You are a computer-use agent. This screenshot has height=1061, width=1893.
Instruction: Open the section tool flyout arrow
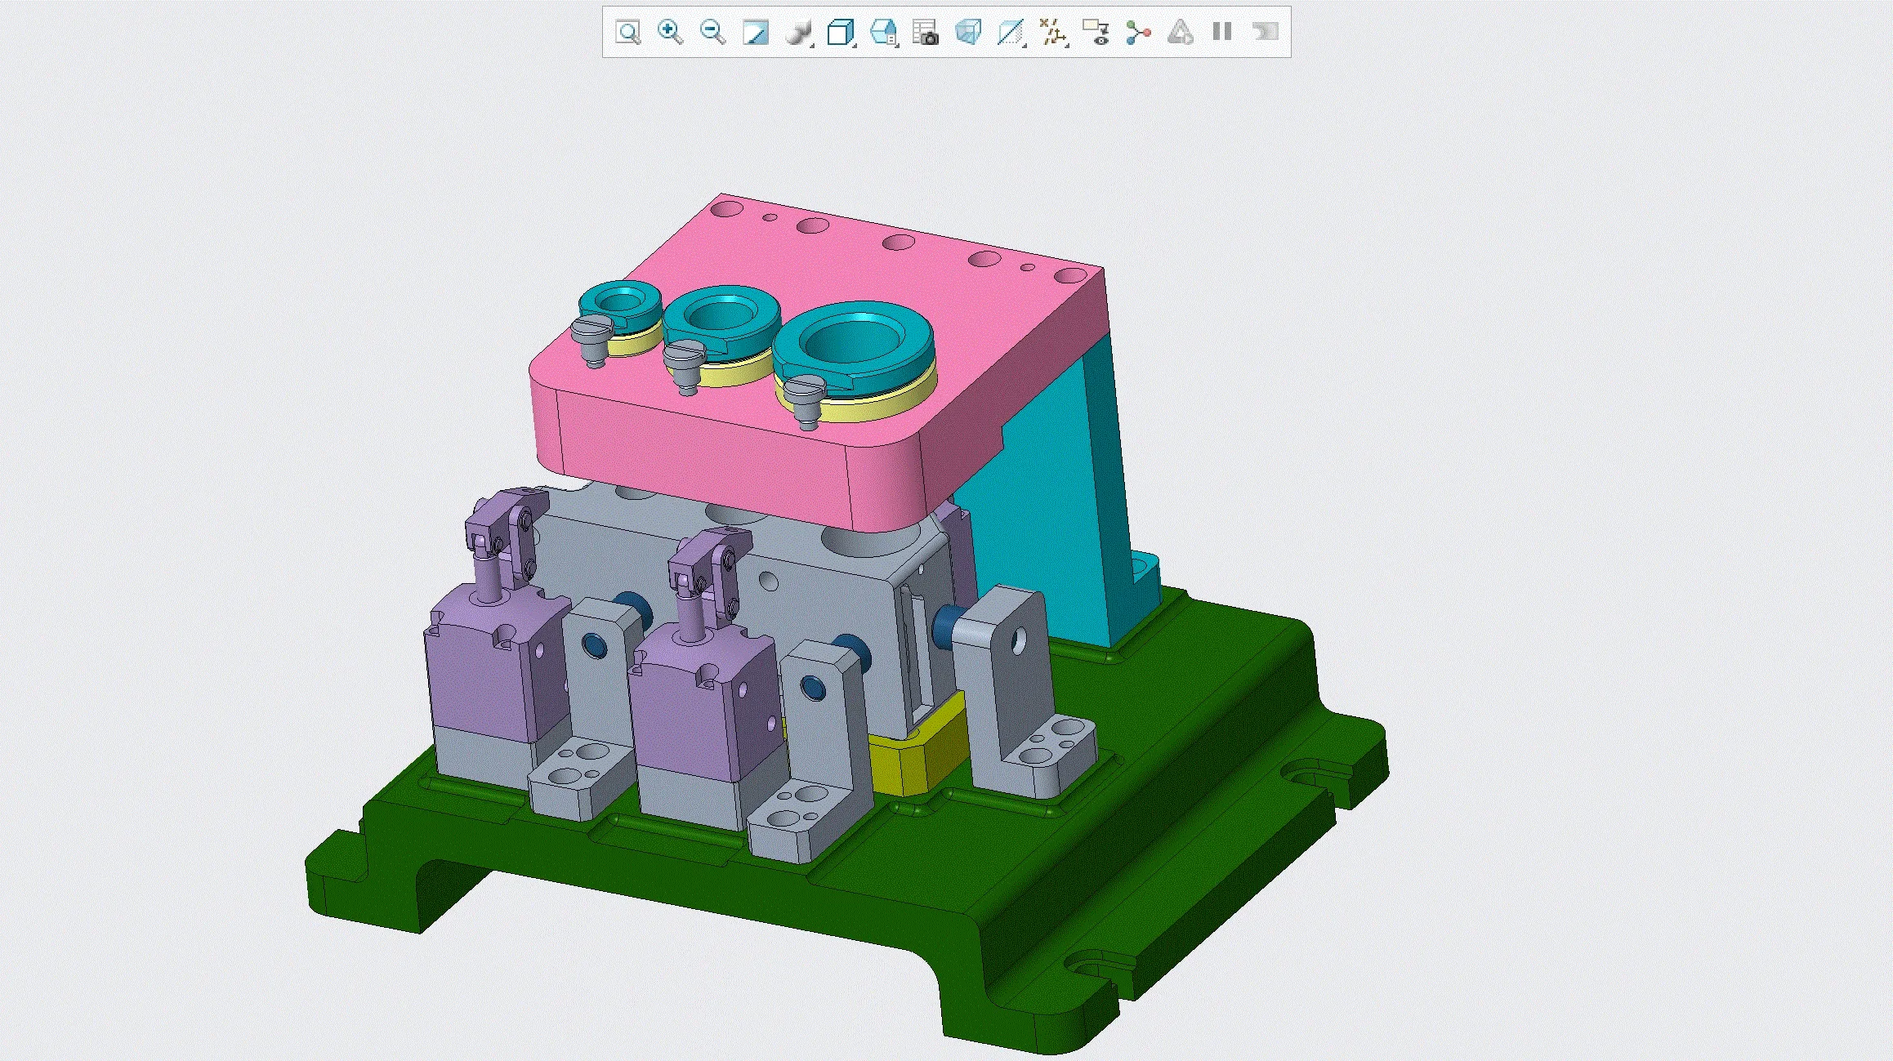tap(1025, 45)
